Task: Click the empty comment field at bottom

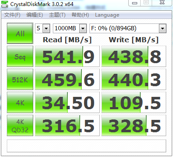Action: pyautogui.click(x=86, y=146)
